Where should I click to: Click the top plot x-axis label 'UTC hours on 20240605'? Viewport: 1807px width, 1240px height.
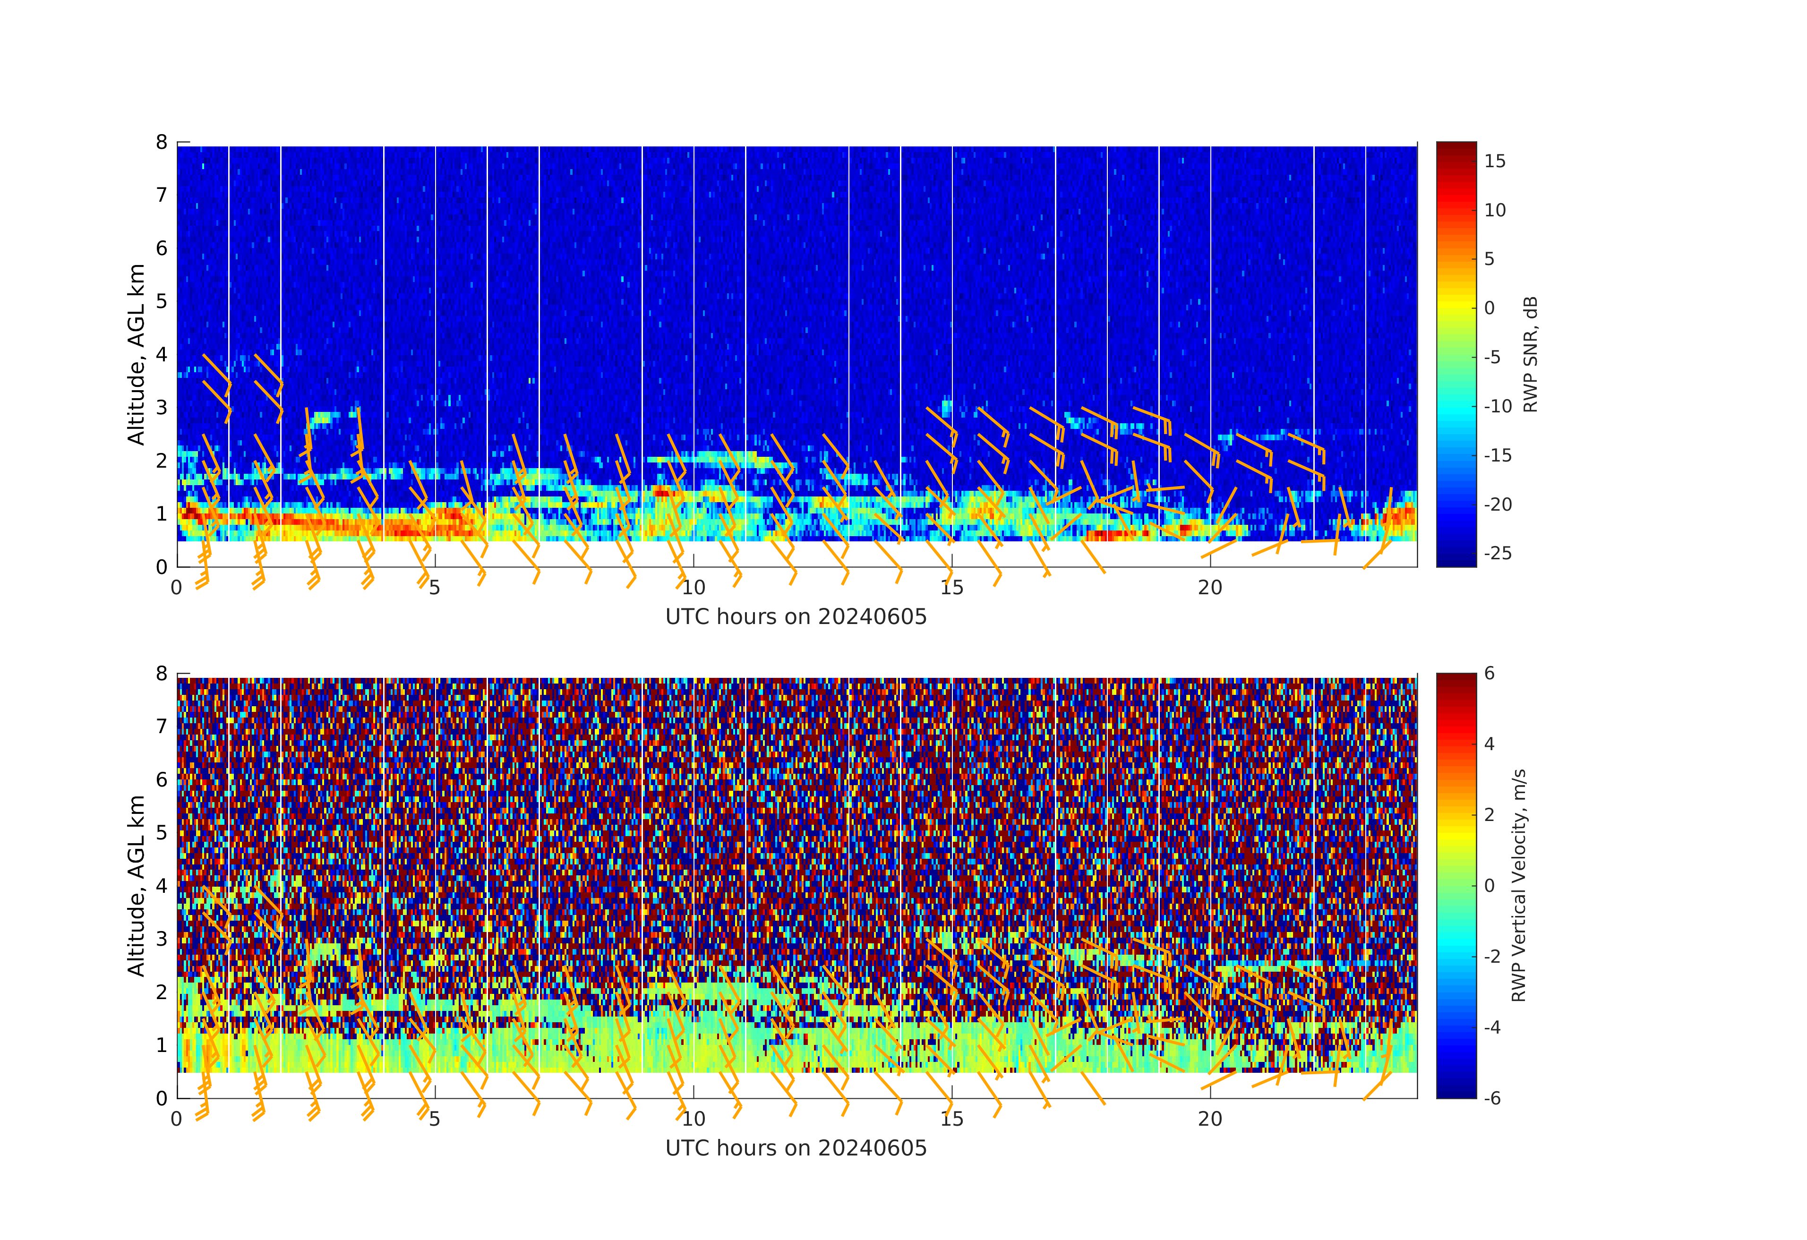click(796, 617)
